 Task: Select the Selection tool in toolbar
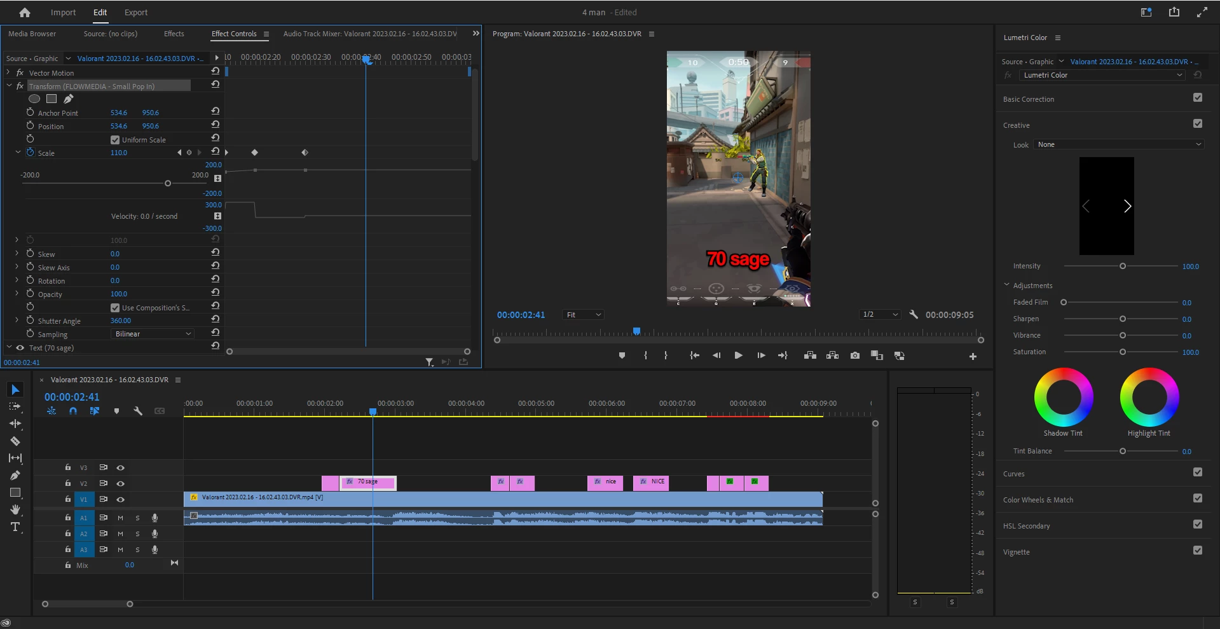pyautogui.click(x=15, y=389)
